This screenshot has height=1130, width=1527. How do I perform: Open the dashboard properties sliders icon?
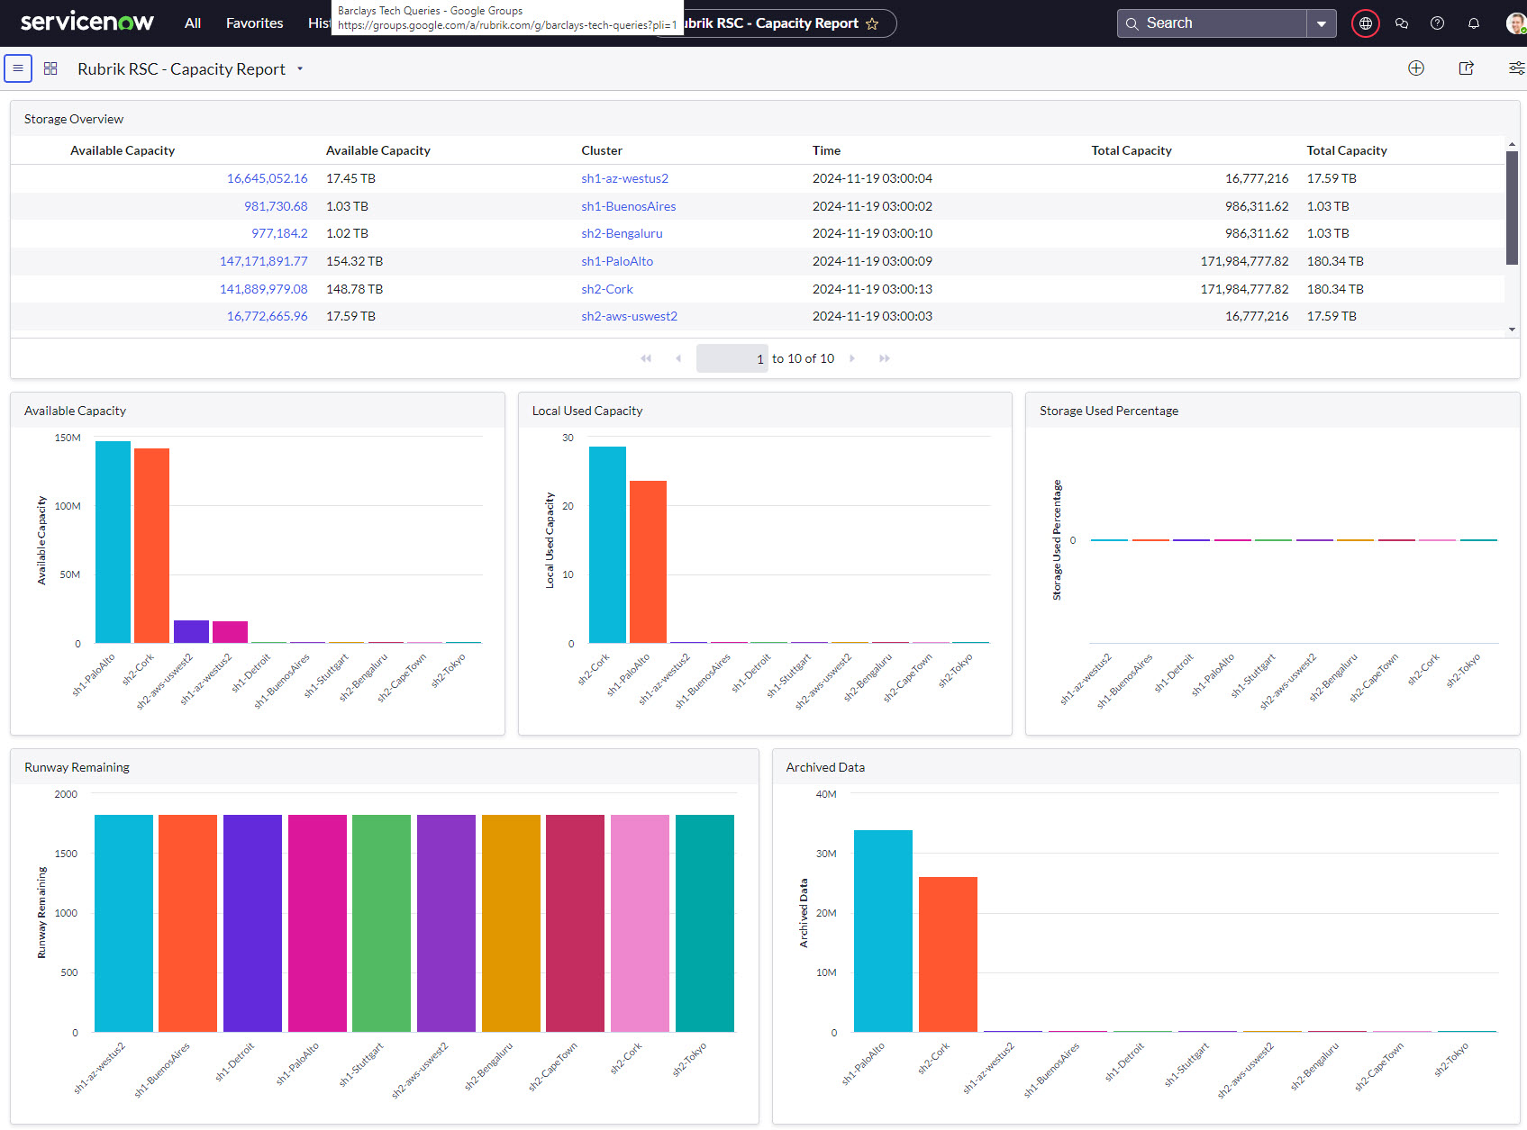[x=1517, y=68]
